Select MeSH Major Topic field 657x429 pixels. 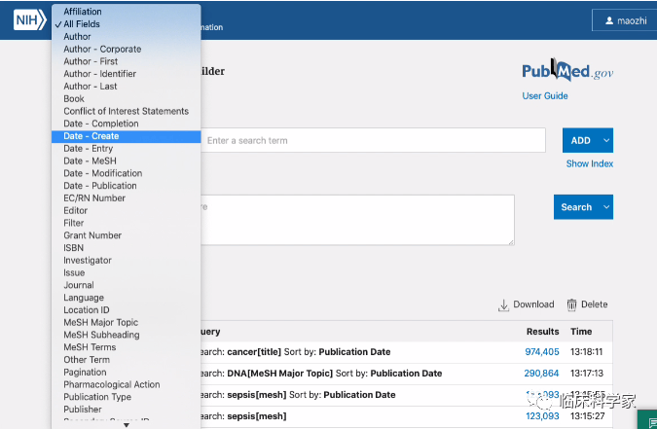127,323
